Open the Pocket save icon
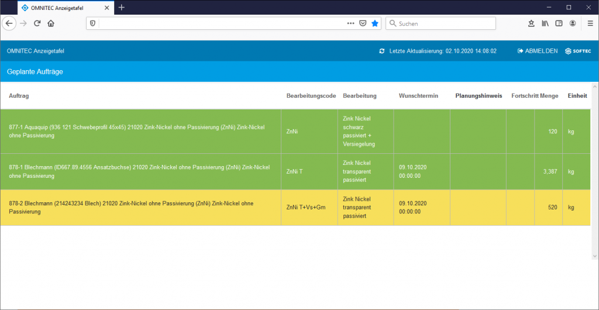The width and height of the screenshot is (599, 310). (x=363, y=23)
